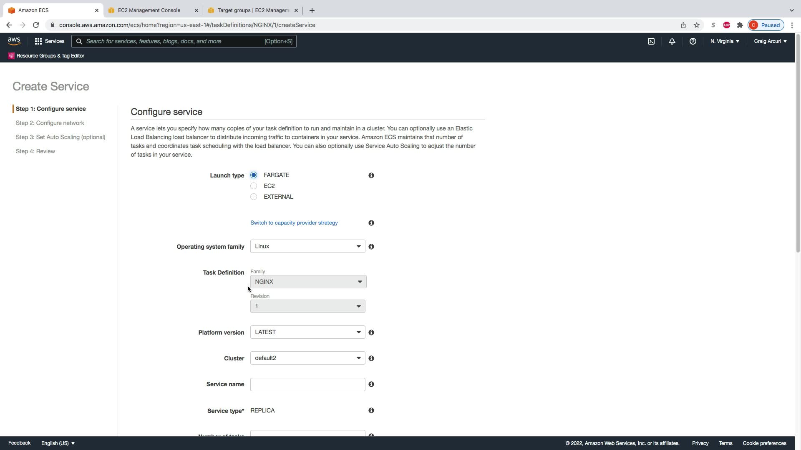Expand the Cluster default2 dropdown
Image resolution: width=801 pixels, height=450 pixels.
307,358
